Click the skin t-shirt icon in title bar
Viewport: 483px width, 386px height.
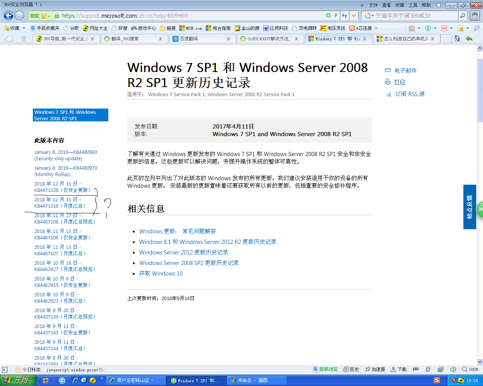coord(438,5)
